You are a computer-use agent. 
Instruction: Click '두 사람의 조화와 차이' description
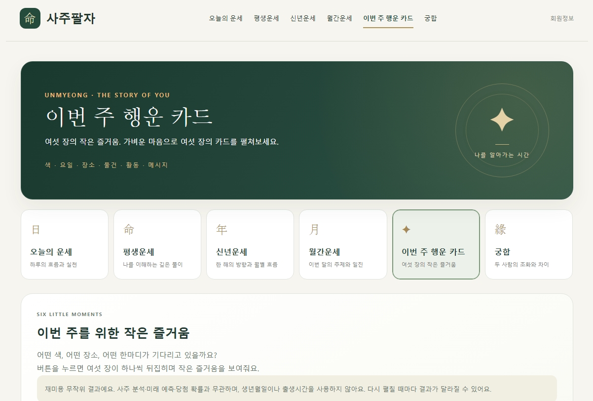[x=522, y=265]
